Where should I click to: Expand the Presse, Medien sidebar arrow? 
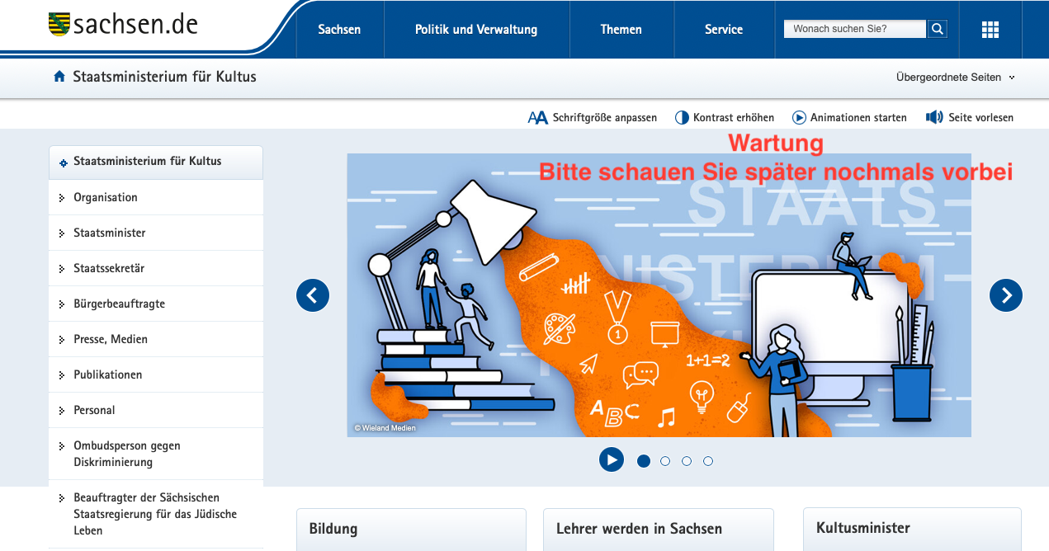pos(62,340)
